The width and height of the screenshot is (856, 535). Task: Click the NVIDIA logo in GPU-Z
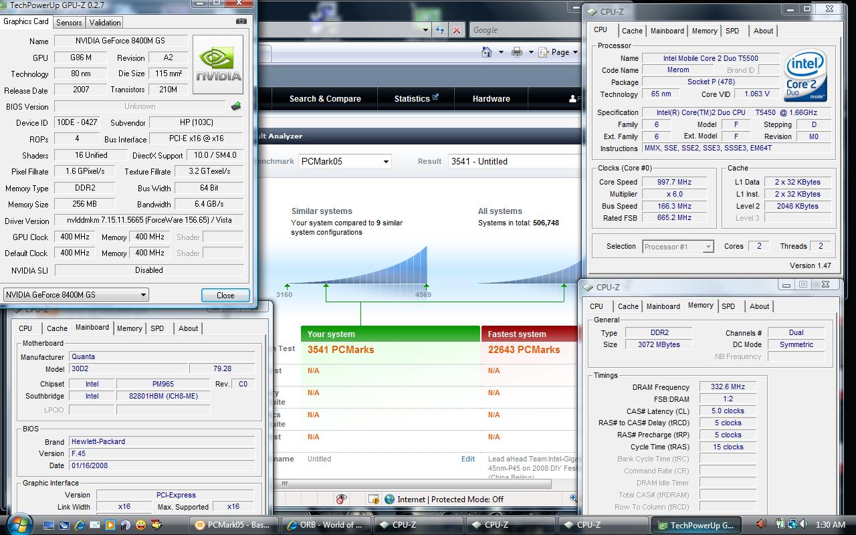tap(219, 66)
